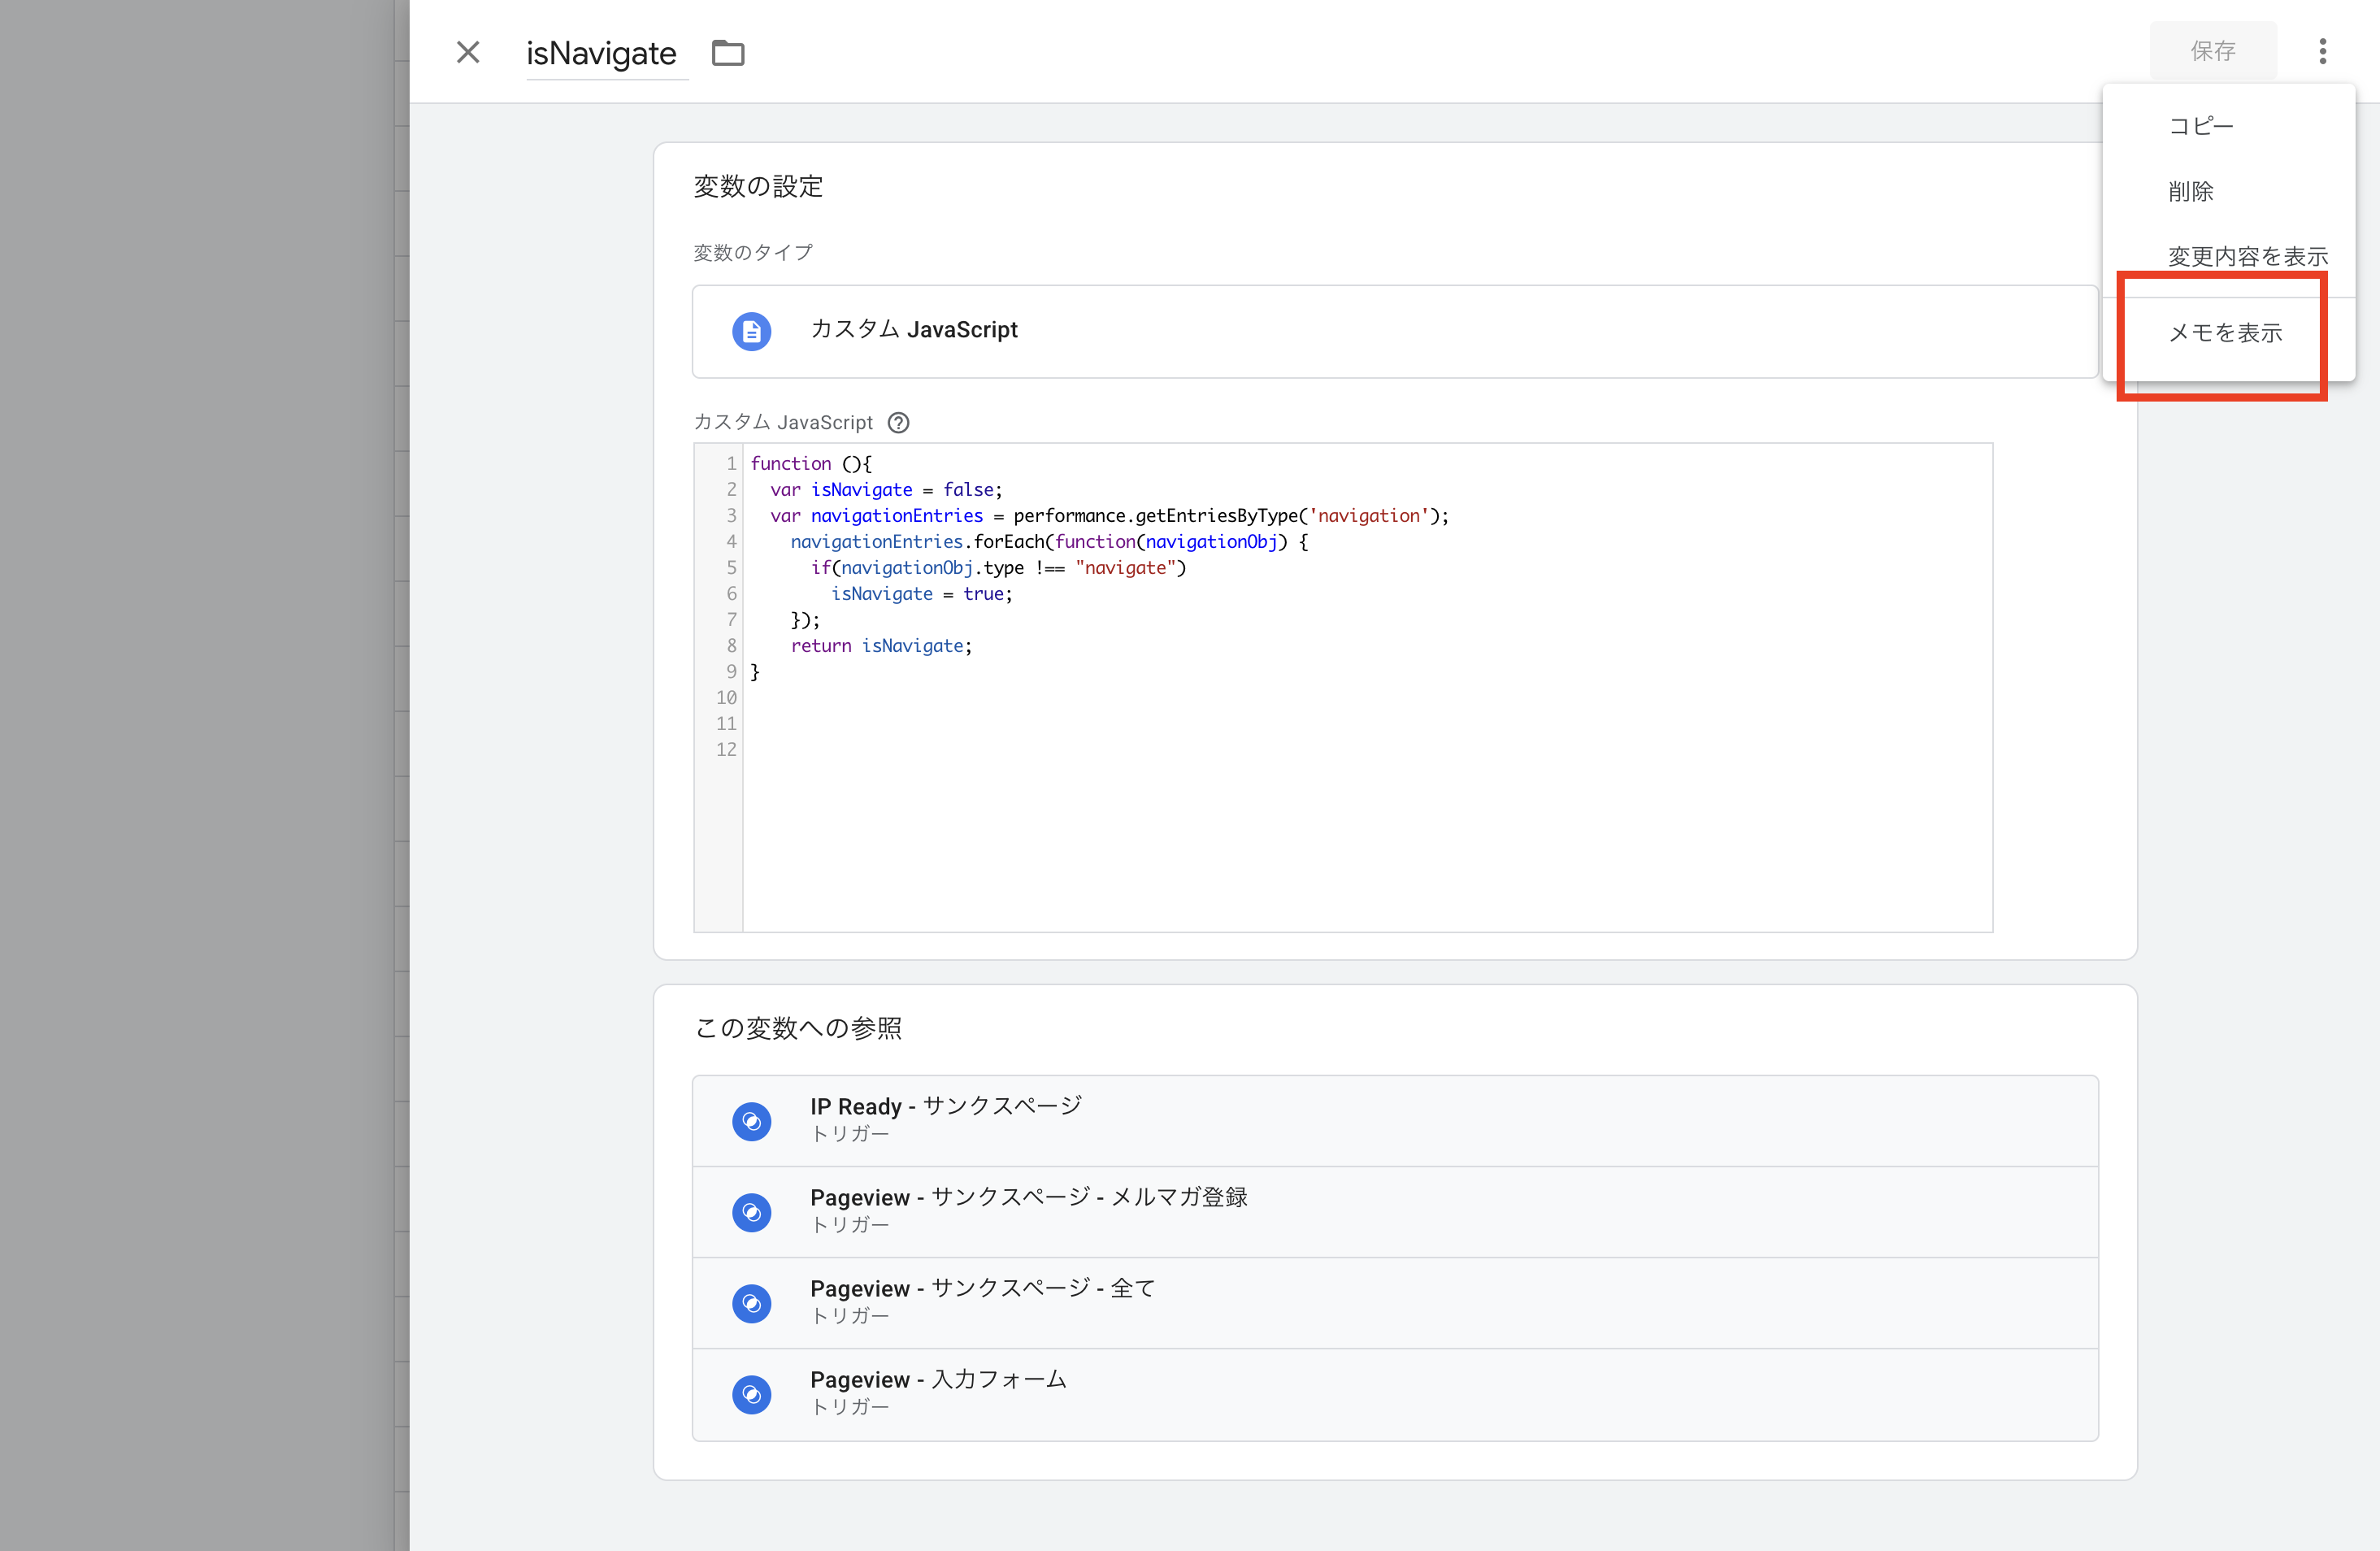Click line number 10 in code gutter
Image resolution: width=2380 pixels, height=1551 pixels.
point(726,697)
